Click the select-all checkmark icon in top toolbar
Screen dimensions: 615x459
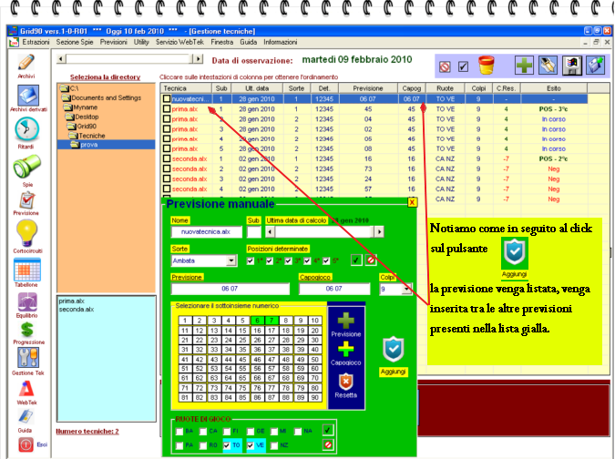(463, 66)
